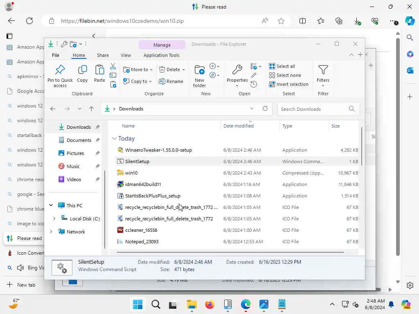Image resolution: width=419 pixels, height=314 pixels.
Task: Minimize the ribbon chevron
Action: pyautogui.click(x=351, y=55)
